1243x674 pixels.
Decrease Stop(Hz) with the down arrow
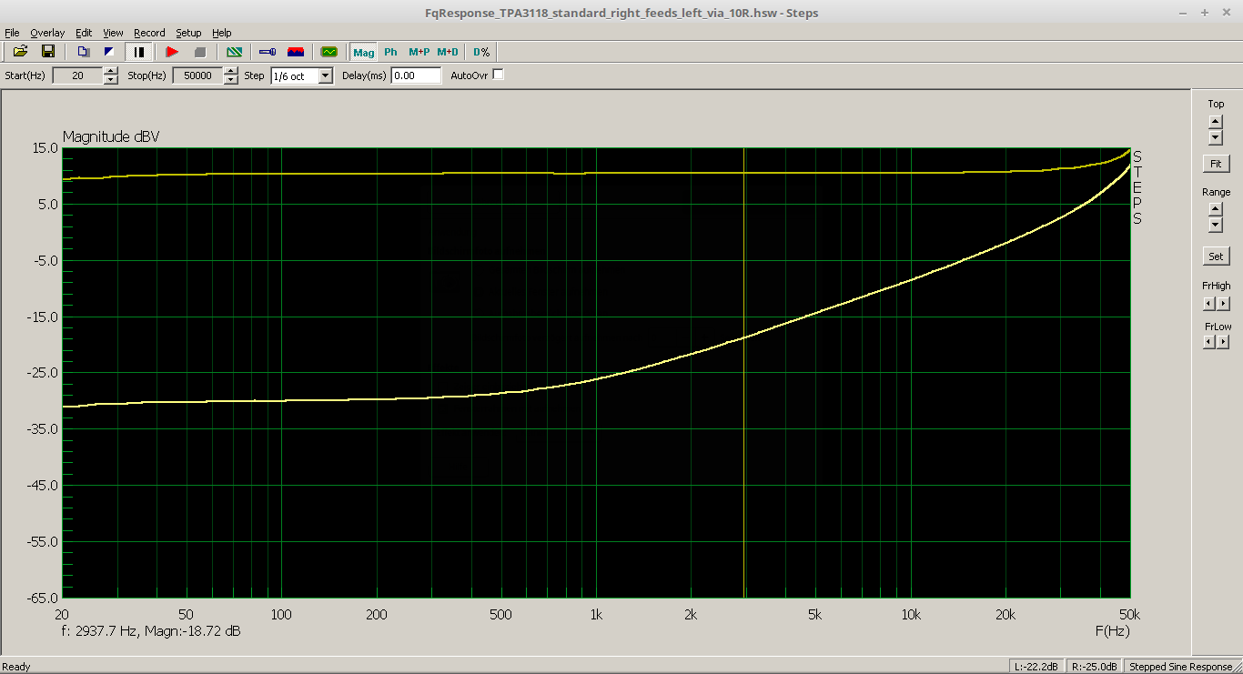tap(232, 80)
